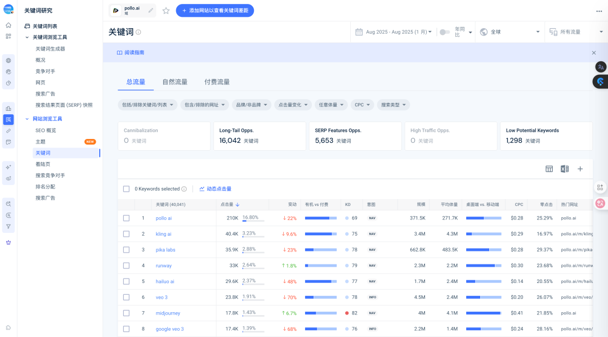Screen dimensions: 608x337
Task: Open the 点击量变化 filter dropdown
Action: coord(293,105)
